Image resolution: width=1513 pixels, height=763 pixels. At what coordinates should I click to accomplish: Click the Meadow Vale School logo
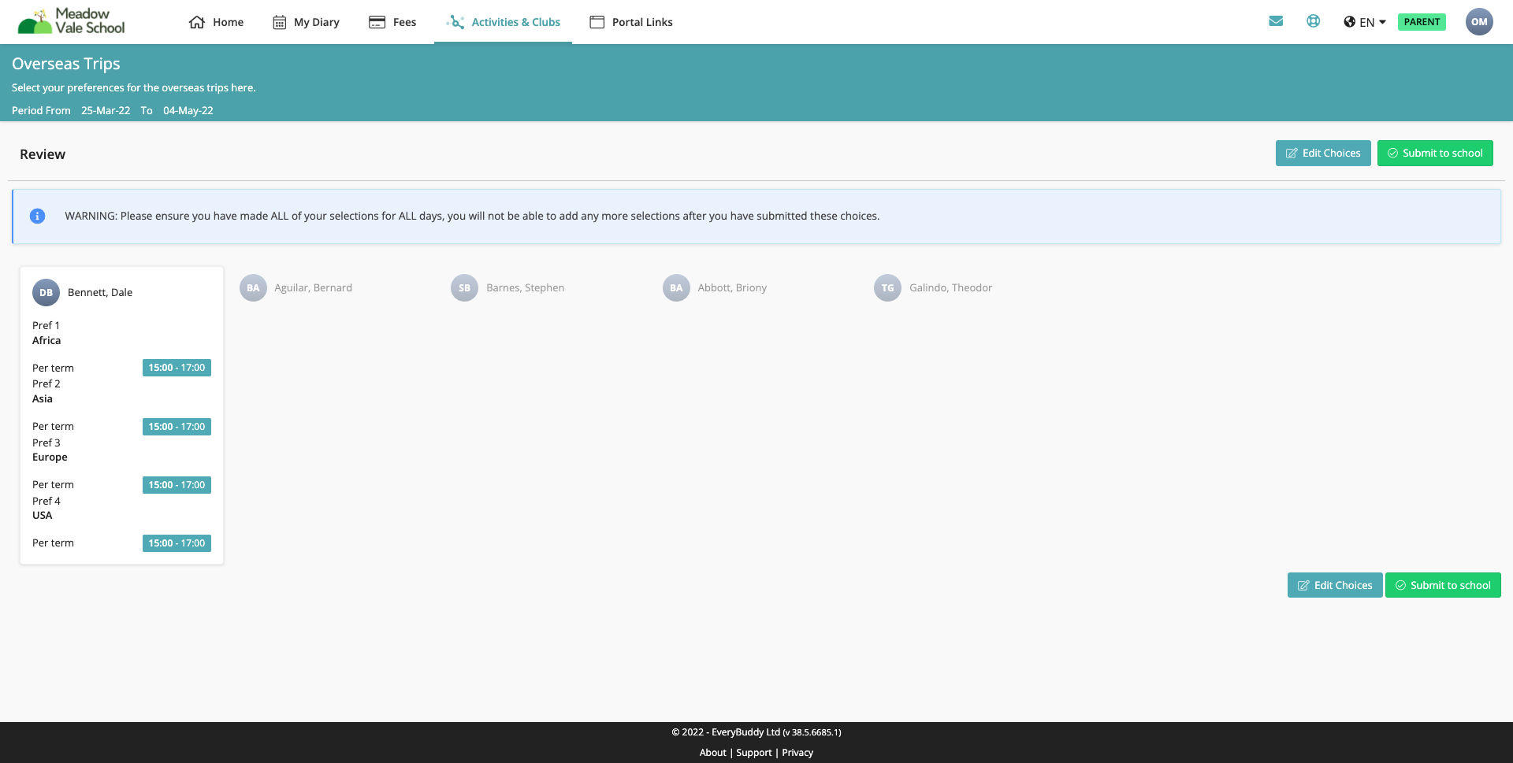pyautogui.click(x=71, y=21)
